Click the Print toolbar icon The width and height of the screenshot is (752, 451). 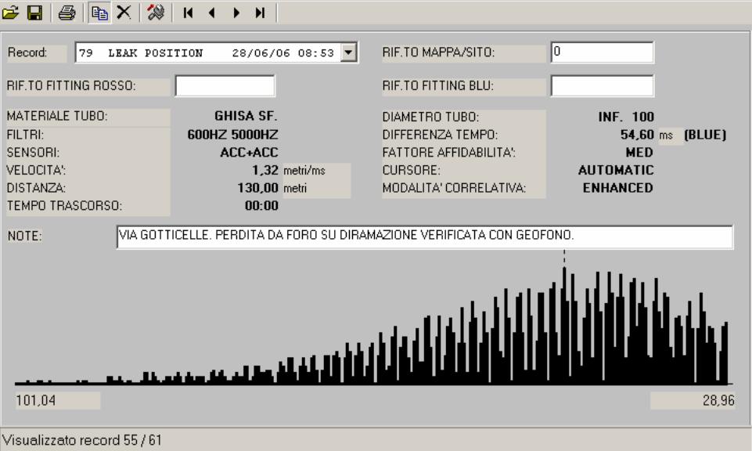[x=67, y=13]
